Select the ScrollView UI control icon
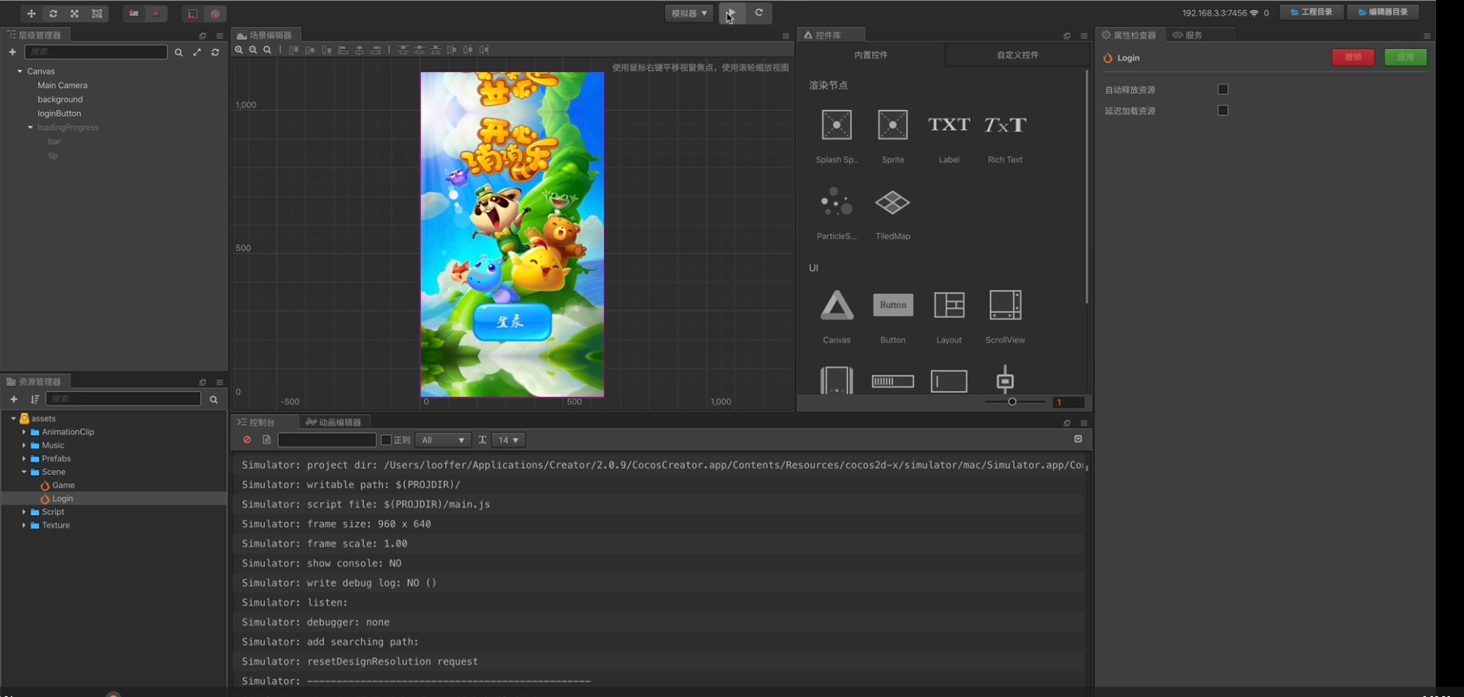 click(1005, 305)
